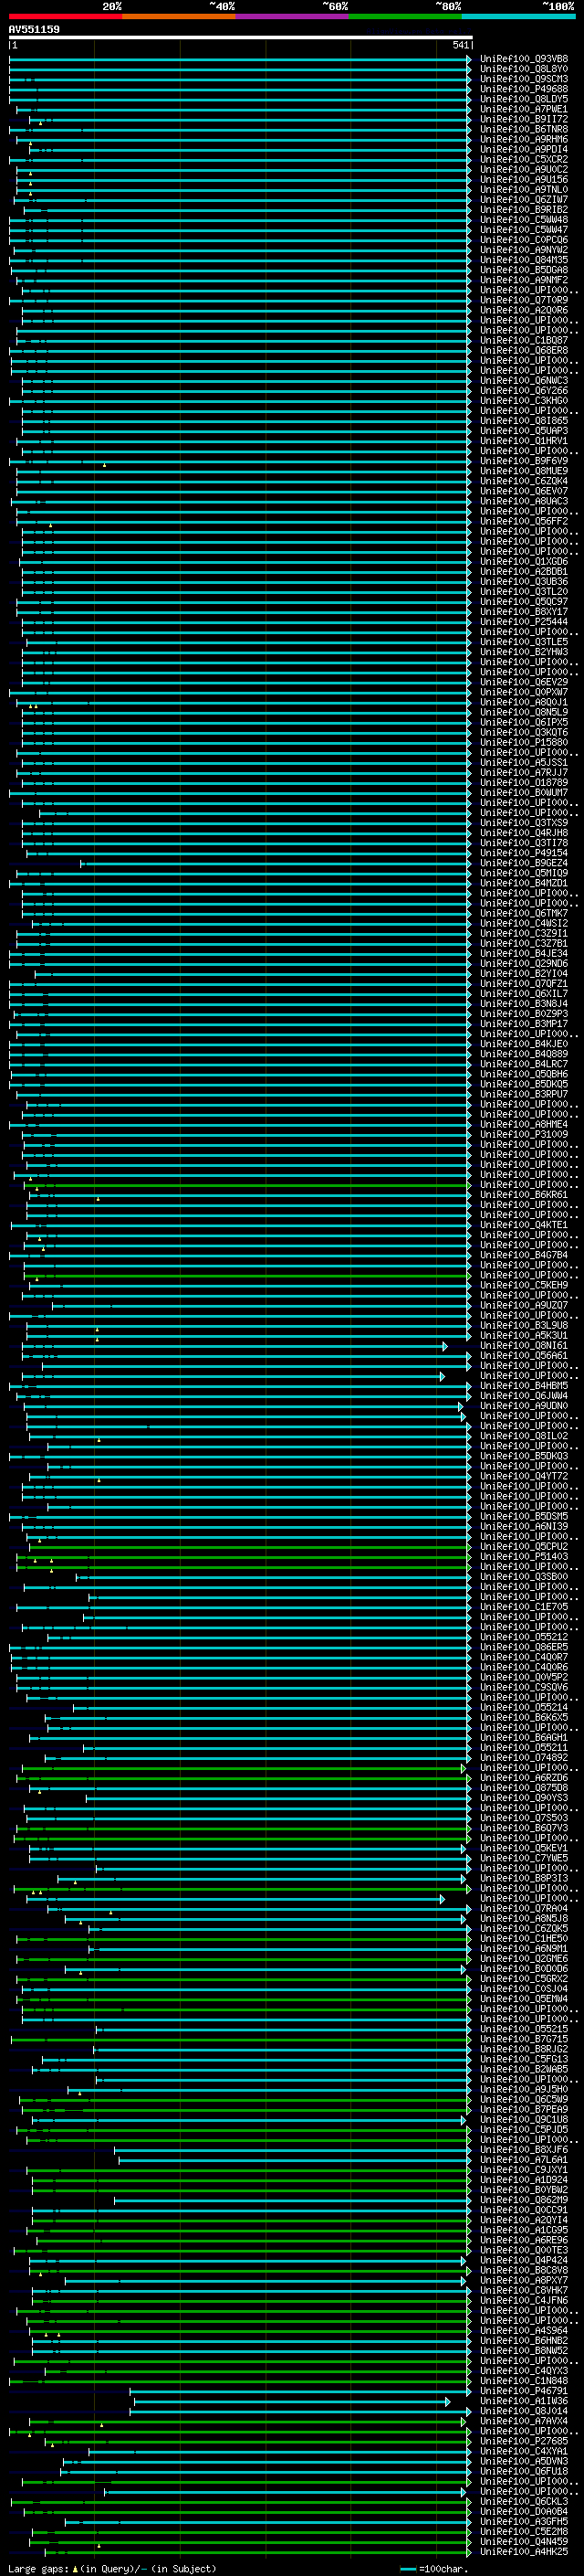Select hit label UniRef100_Q6ZIW7
The width and height of the screenshot is (584, 2576).
click(524, 200)
